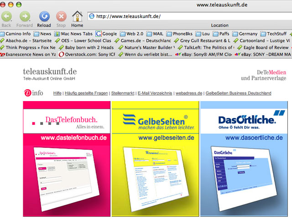292x224 pixels.
Task: Click the DasTelefonbuch site preview thumbnail
Action: click(x=67, y=179)
